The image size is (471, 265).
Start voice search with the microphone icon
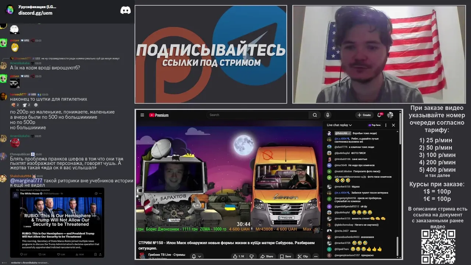(x=327, y=115)
